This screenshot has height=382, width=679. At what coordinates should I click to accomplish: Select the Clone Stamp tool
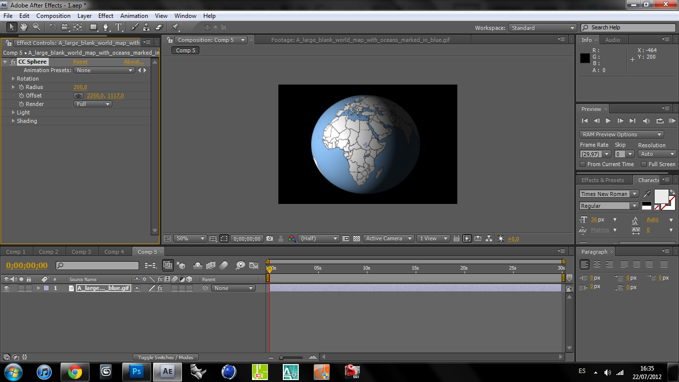[x=147, y=27]
